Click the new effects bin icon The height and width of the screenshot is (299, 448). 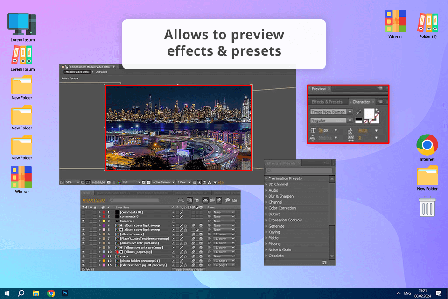click(x=324, y=263)
